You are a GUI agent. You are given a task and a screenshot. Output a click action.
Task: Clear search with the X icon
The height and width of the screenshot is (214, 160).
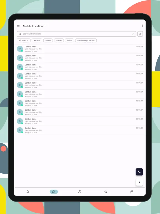[x=133, y=34]
